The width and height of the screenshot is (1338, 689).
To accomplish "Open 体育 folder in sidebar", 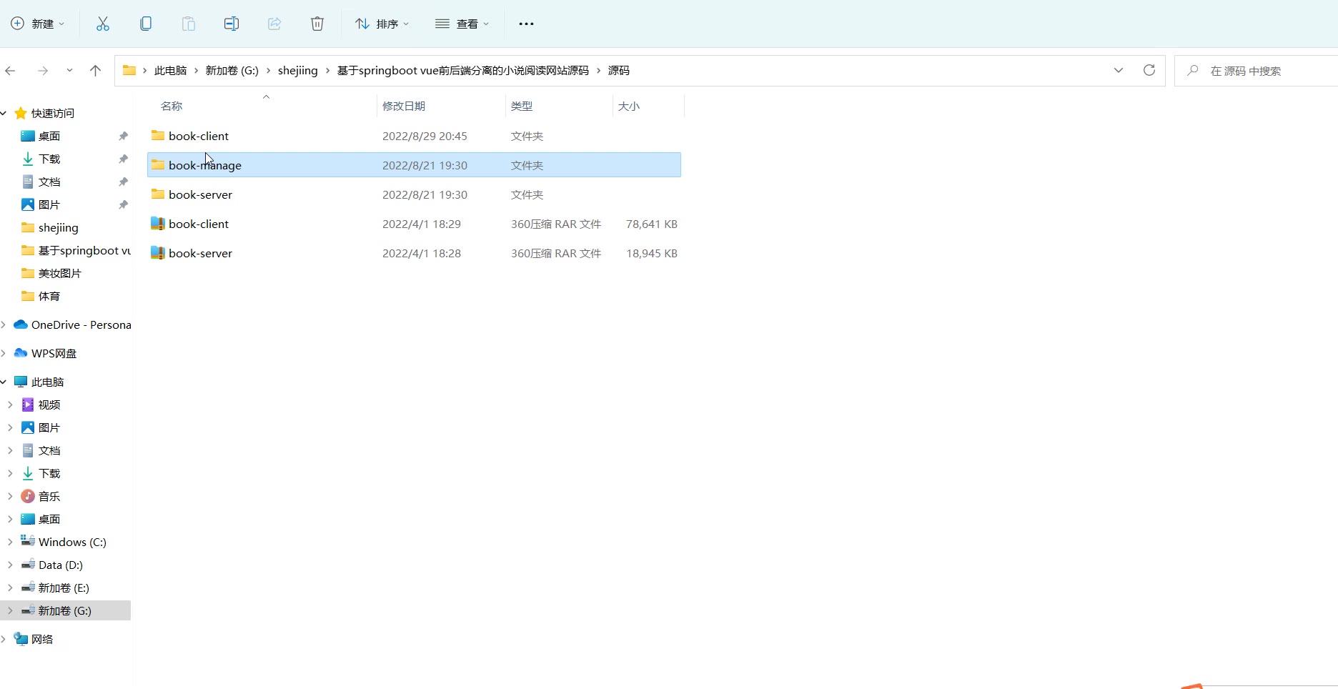I will tap(49, 296).
